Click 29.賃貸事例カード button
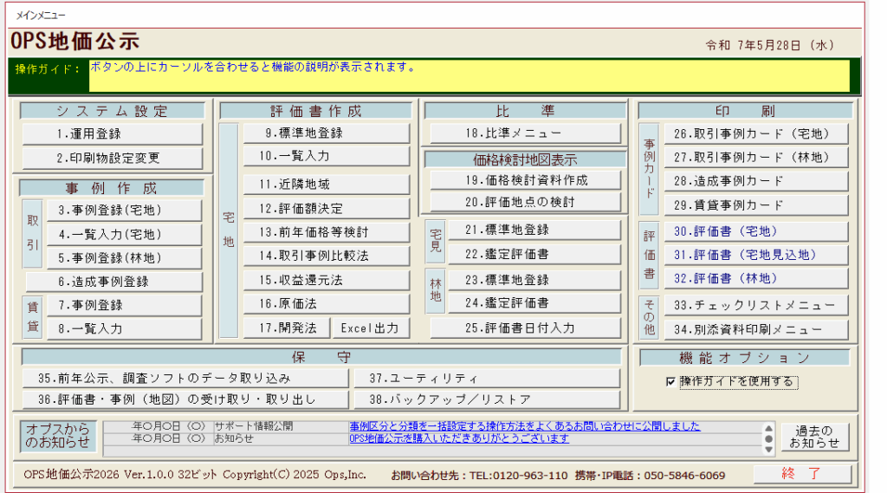 click(x=755, y=205)
